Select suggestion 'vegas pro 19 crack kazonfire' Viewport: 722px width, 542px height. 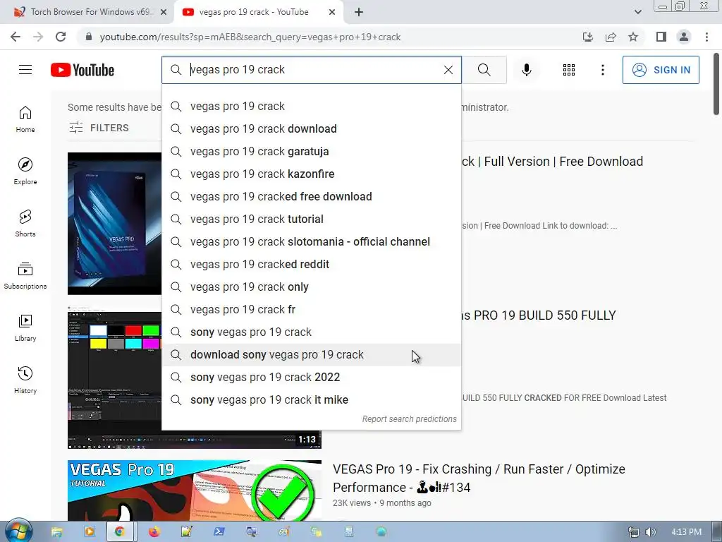tap(311, 174)
